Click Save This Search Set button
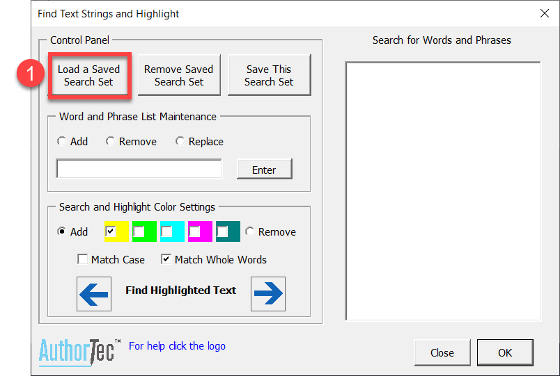Image resolution: width=560 pixels, height=376 pixels. tap(269, 75)
